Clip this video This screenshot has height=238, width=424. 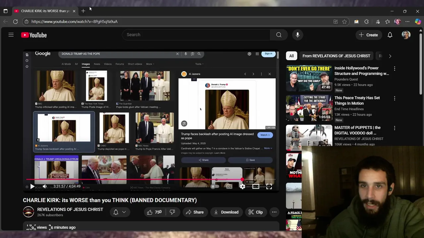coord(255,212)
